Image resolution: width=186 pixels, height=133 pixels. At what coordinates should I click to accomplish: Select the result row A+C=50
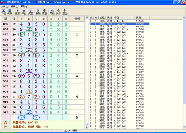(x=119, y=77)
